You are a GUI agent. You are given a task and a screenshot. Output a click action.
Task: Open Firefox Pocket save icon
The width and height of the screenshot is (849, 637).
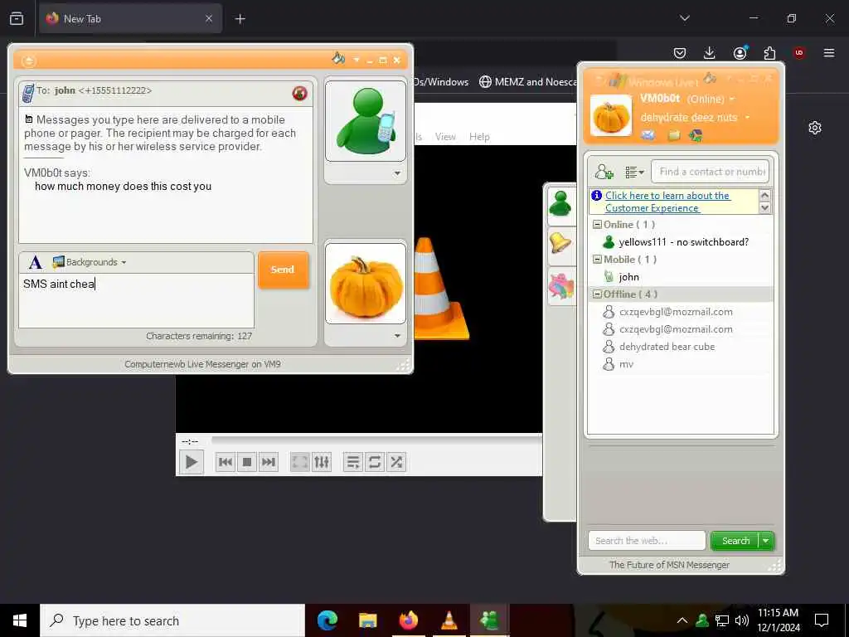(x=680, y=52)
